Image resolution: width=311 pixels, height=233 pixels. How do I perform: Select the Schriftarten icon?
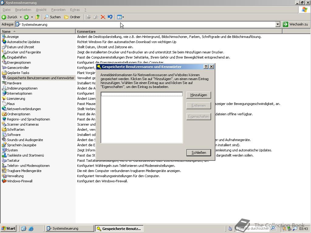4,129
